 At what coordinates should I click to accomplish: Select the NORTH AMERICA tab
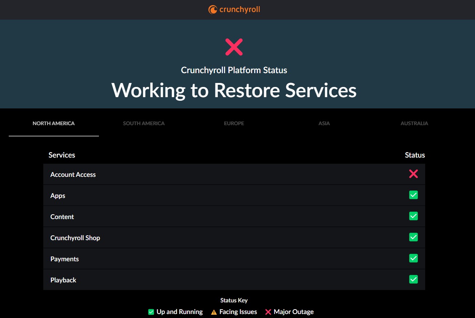click(53, 123)
